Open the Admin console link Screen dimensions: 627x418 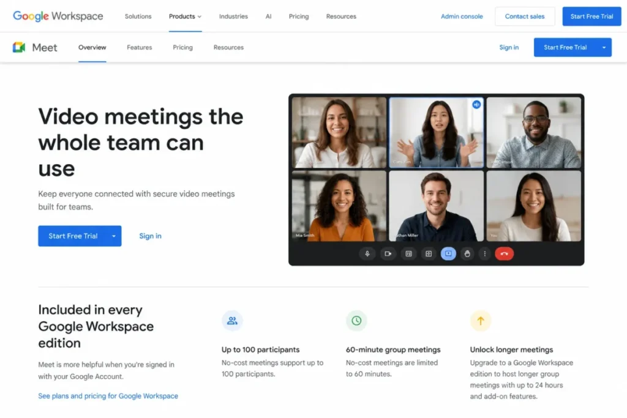[462, 17]
